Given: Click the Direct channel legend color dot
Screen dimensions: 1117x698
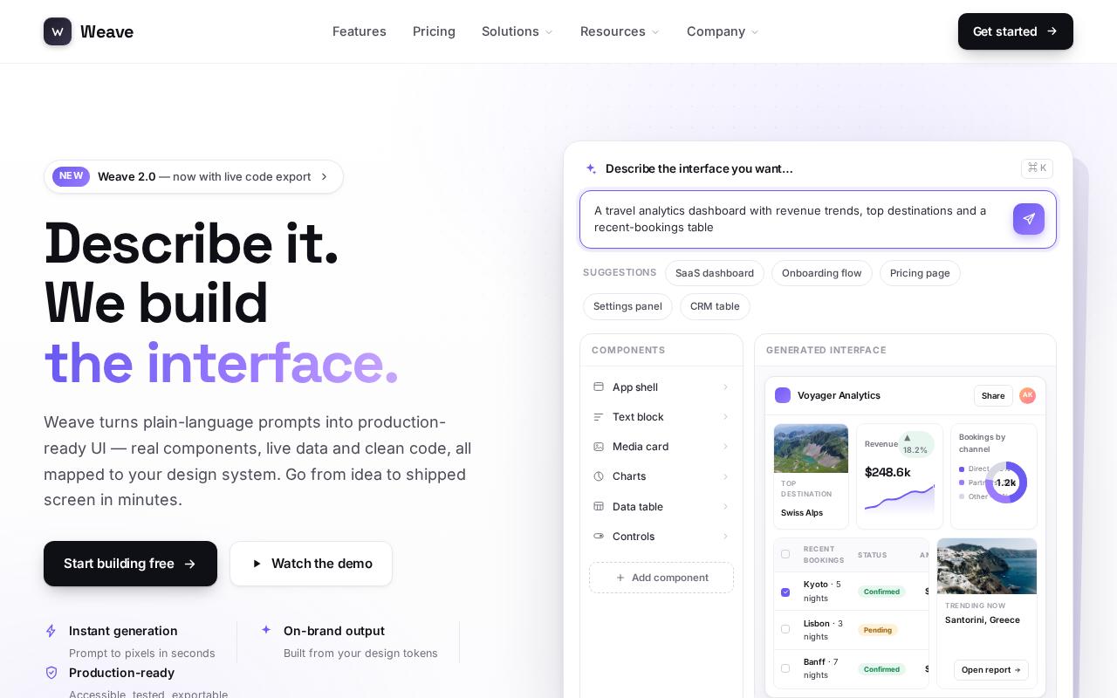Looking at the screenshot, I should coord(962,469).
